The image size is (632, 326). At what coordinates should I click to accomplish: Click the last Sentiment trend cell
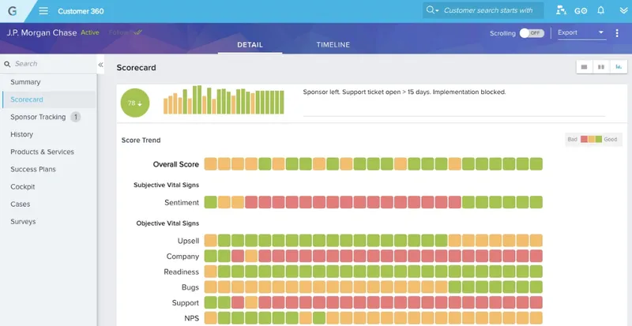tap(536, 202)
